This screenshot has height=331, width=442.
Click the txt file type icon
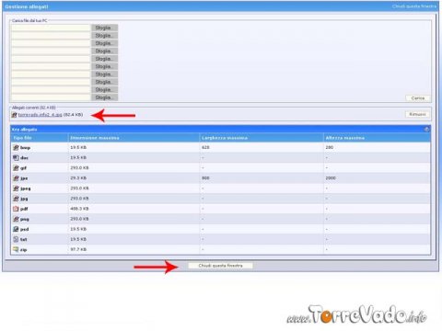16,239
